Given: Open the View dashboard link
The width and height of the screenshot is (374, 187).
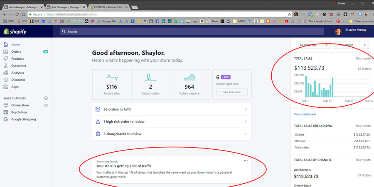Looking at the screenshot, I should pyautogui.click(x=305, y=114).
